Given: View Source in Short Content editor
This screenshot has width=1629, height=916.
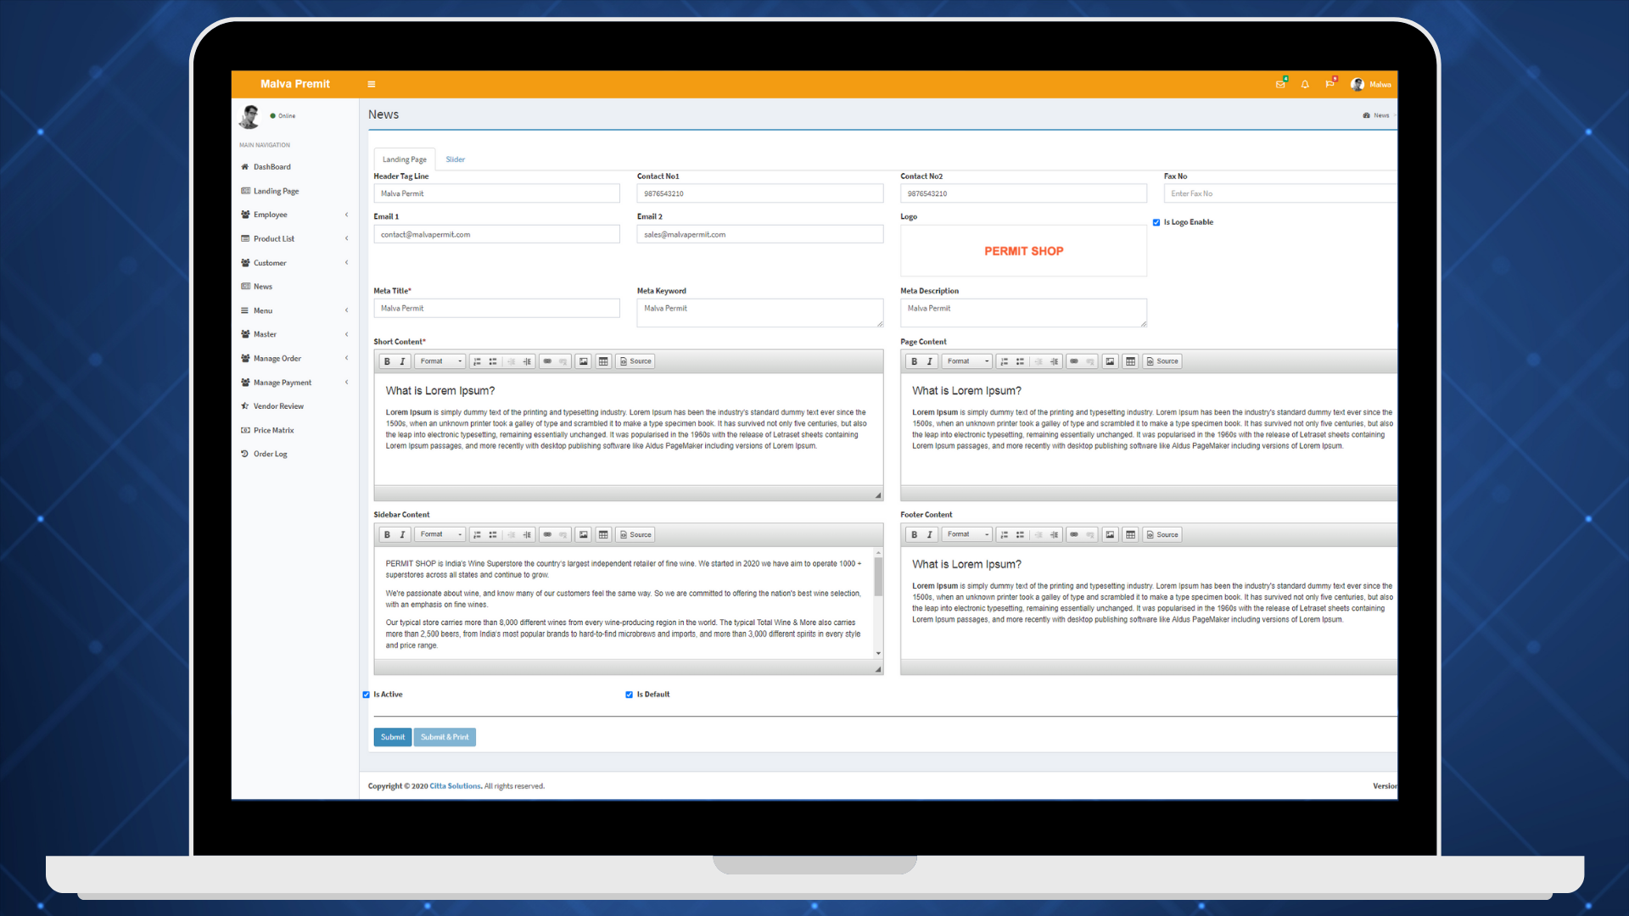Looking at the screenshot, I should 635,361.
